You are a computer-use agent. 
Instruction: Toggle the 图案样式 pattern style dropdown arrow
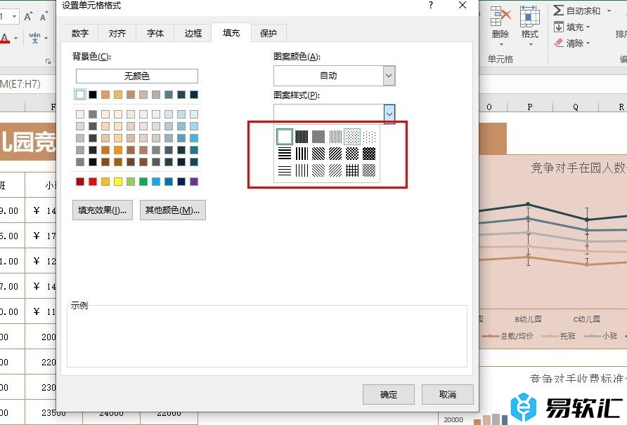pyautogui.click(x=389, y=114)
